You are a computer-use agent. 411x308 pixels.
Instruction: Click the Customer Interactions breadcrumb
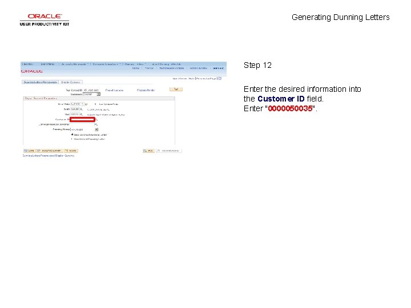(106, 64)
